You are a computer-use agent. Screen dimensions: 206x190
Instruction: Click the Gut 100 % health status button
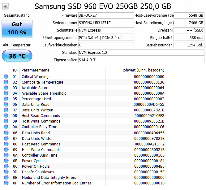(x=17, y=29)
